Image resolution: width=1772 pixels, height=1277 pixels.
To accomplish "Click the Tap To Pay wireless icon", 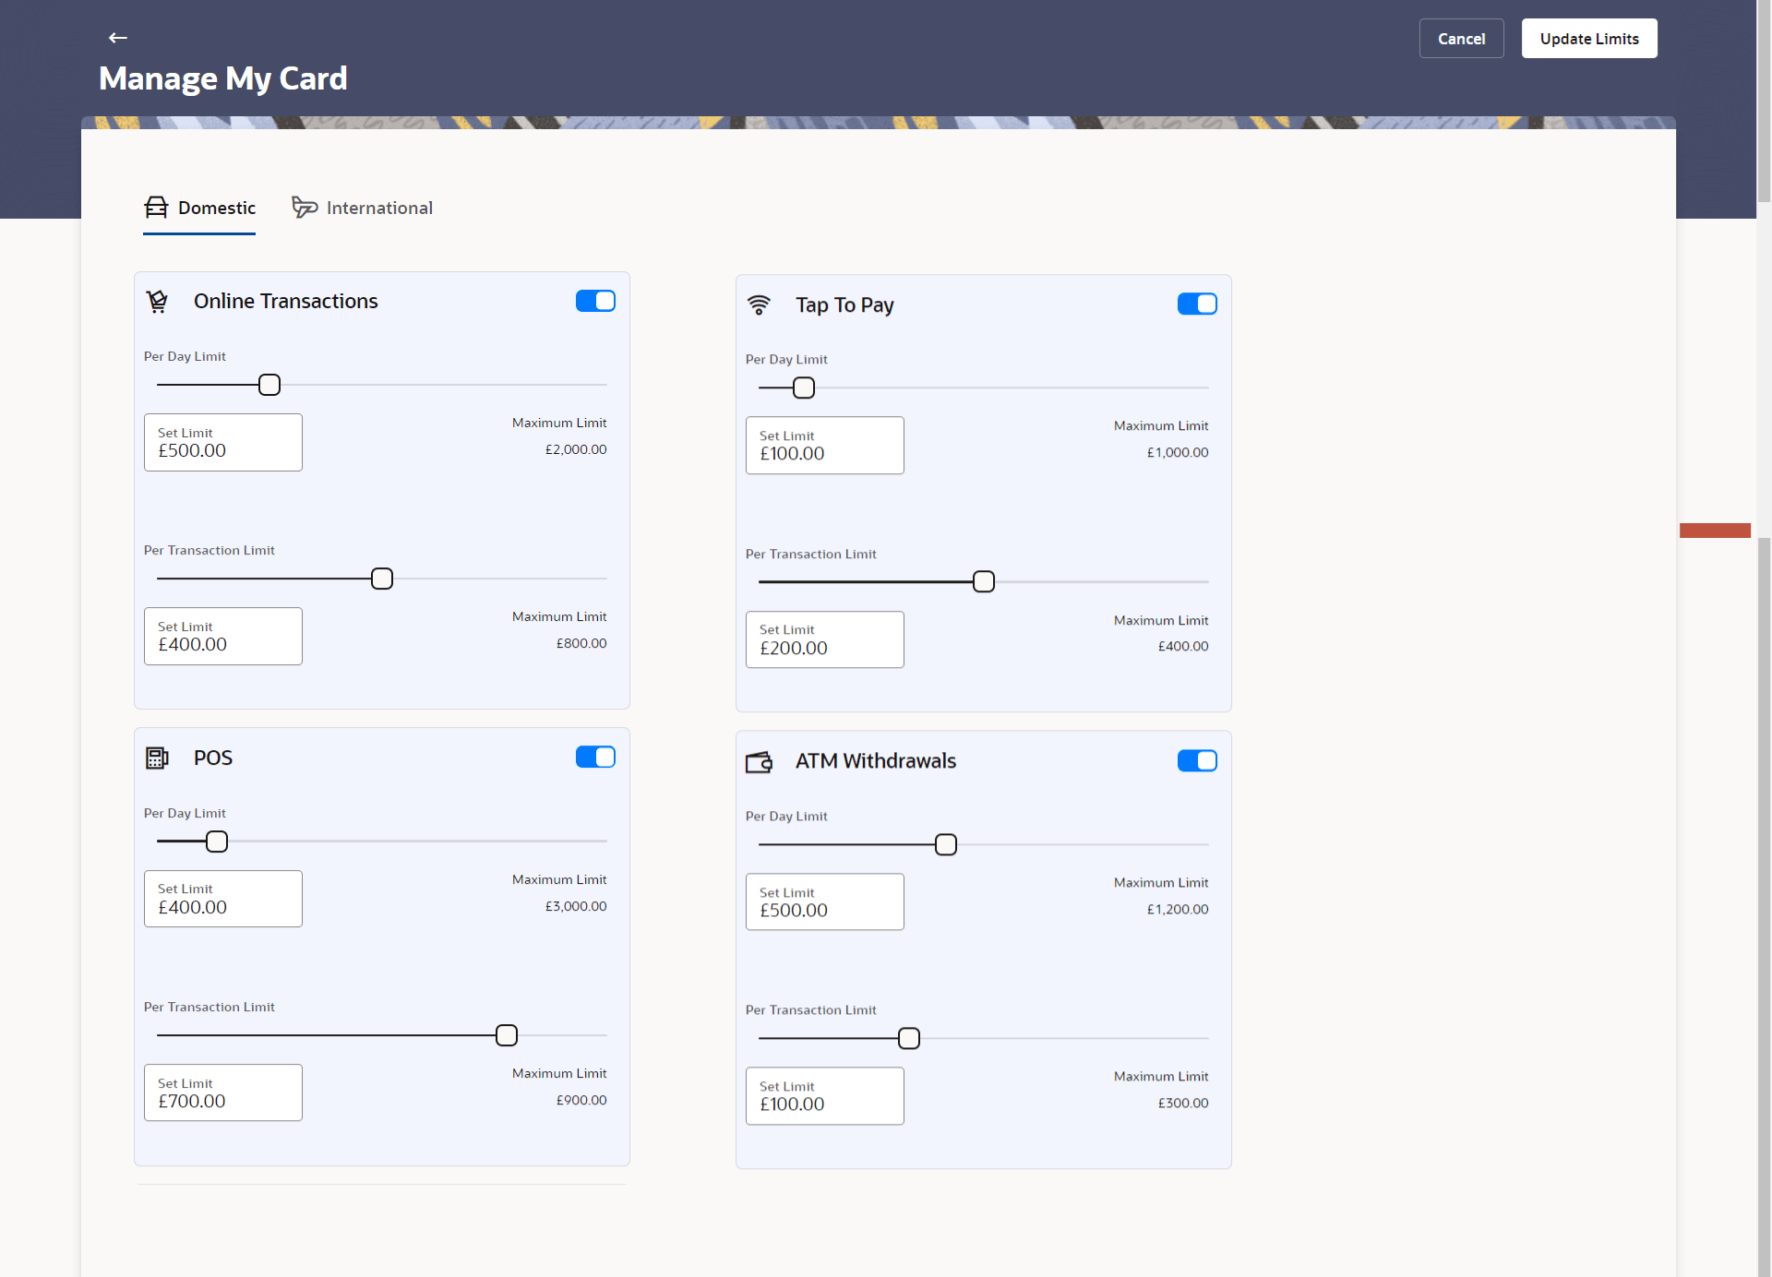I will coord(759,304).
